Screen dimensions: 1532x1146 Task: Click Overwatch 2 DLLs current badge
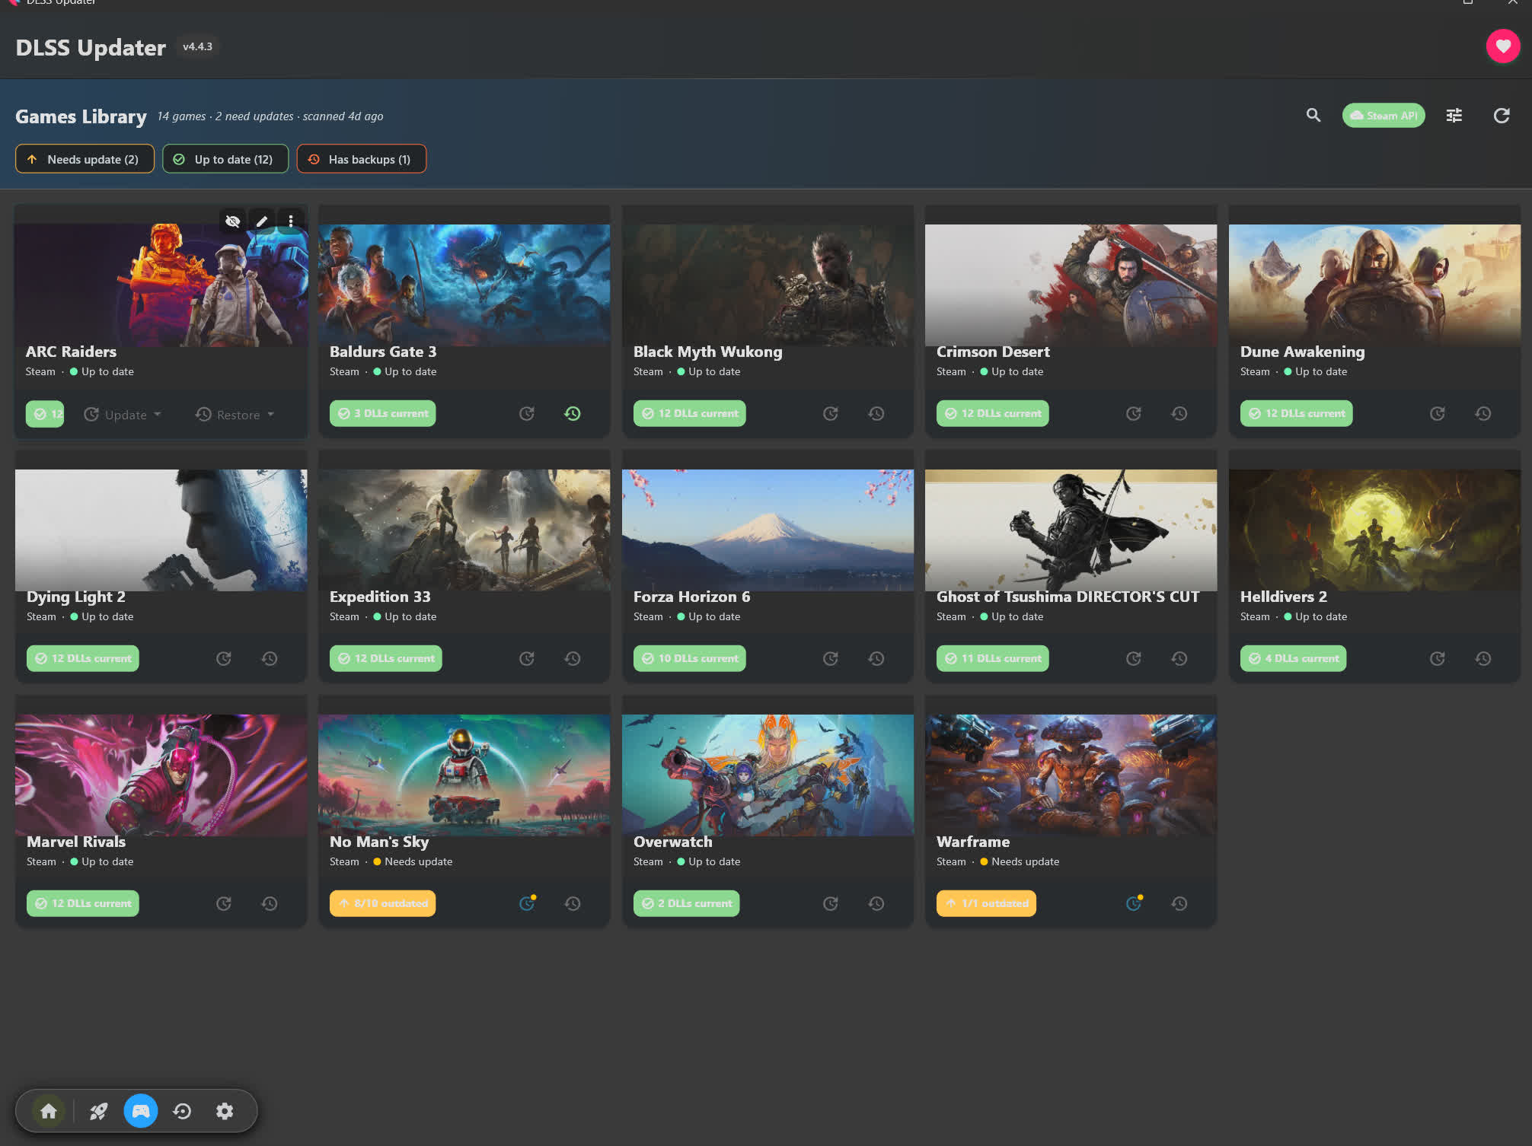coord(687,904)
